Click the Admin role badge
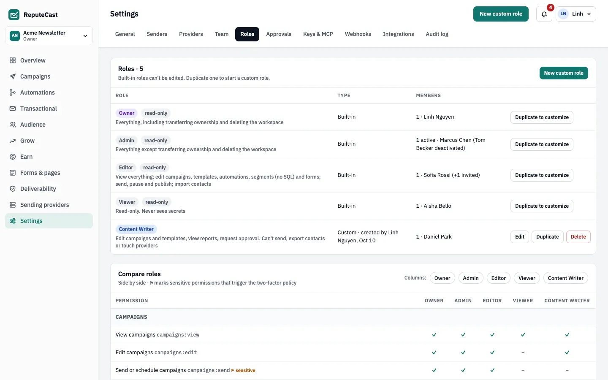Screen dimensions: 608x380 pyautogui.click(x=126, y=141)
